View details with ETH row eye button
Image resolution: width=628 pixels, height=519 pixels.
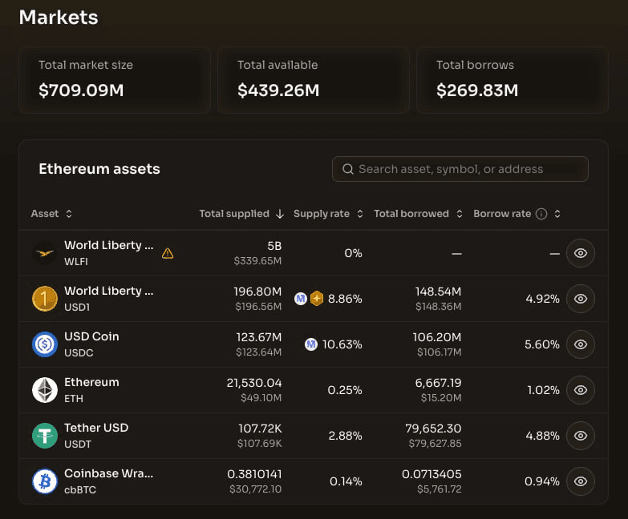coord(581,390)
